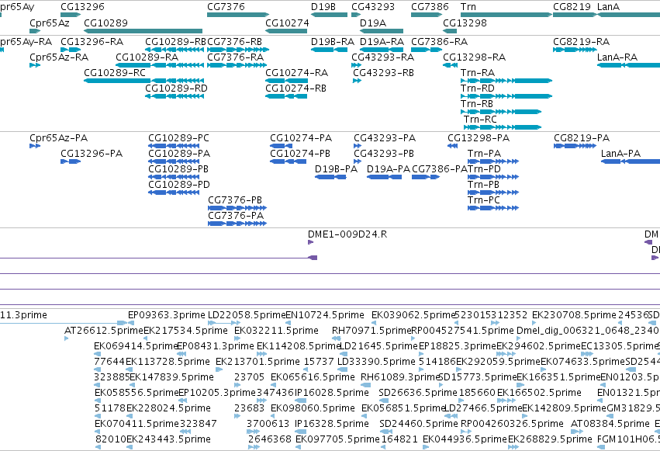This screenshot has width=660, height=451.
Task: Select the CG8219-PA protein label
Action: (x=582, y=138)
